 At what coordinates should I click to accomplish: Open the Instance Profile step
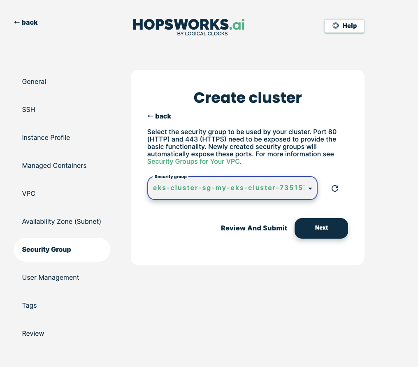(46, 138)
